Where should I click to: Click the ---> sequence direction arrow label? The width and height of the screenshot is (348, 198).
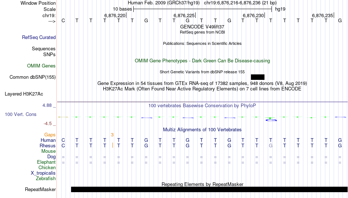pos(52,21)
